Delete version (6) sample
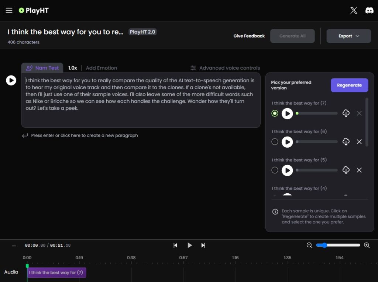 click(x=359, y=142)
